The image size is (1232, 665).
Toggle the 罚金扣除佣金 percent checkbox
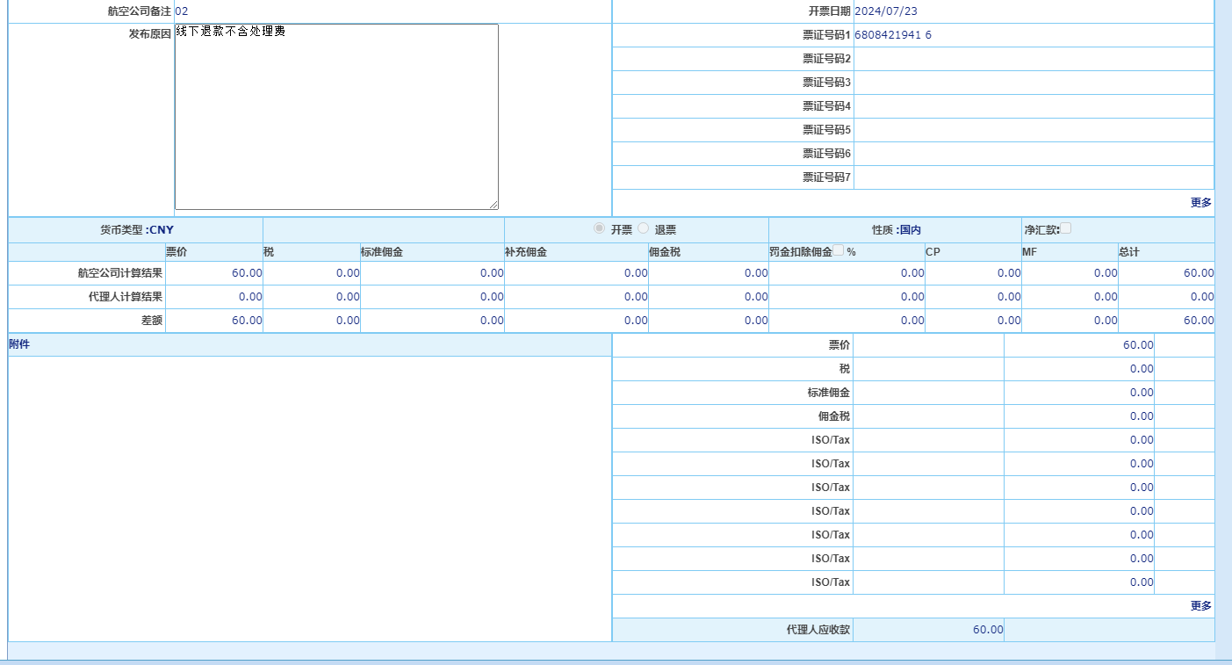(838, 250)
